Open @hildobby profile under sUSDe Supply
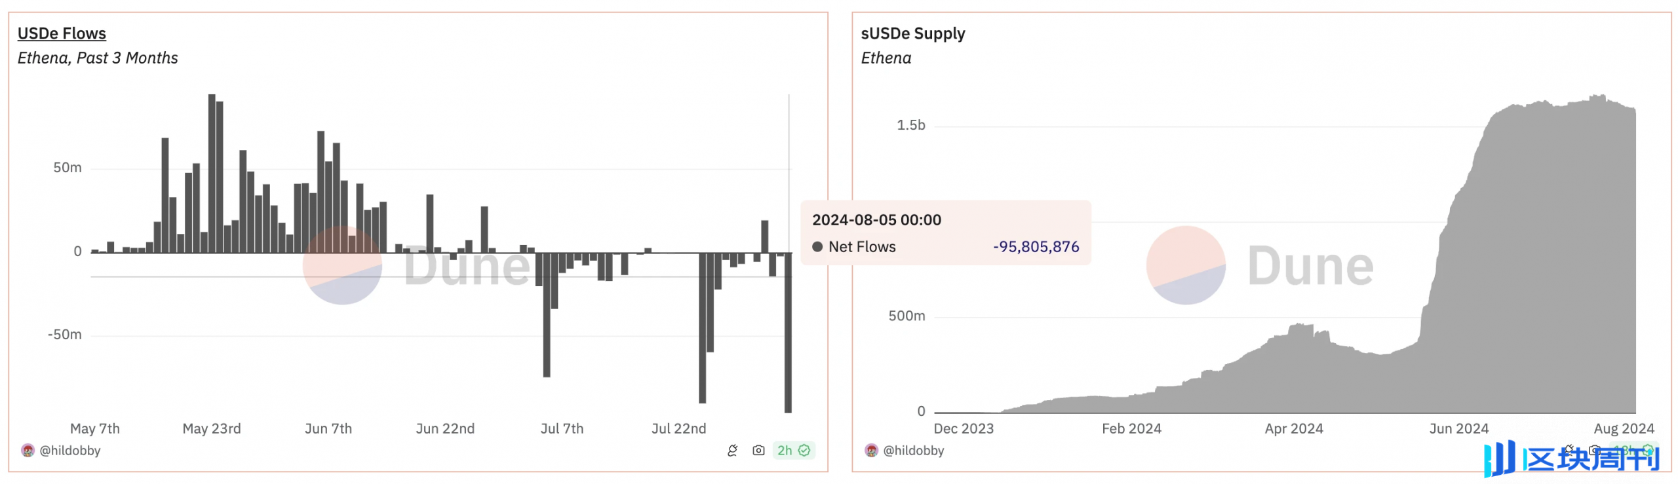Image resolution: width=1678 pixels, height=484 pixels. [x=913, y=451]
